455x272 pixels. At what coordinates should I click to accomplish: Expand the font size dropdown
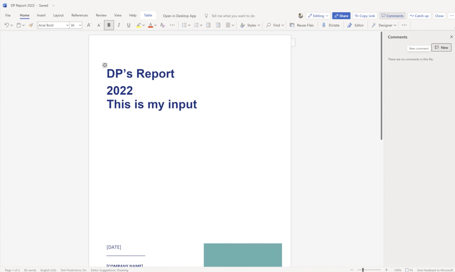point(80,25)
